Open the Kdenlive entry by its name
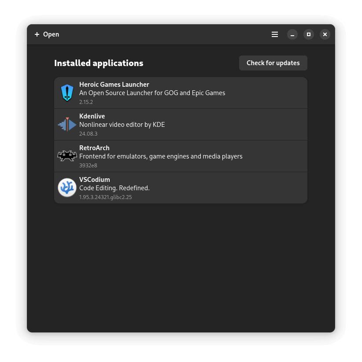The height and width of the screenshot is (362, 362). point(92,116)
